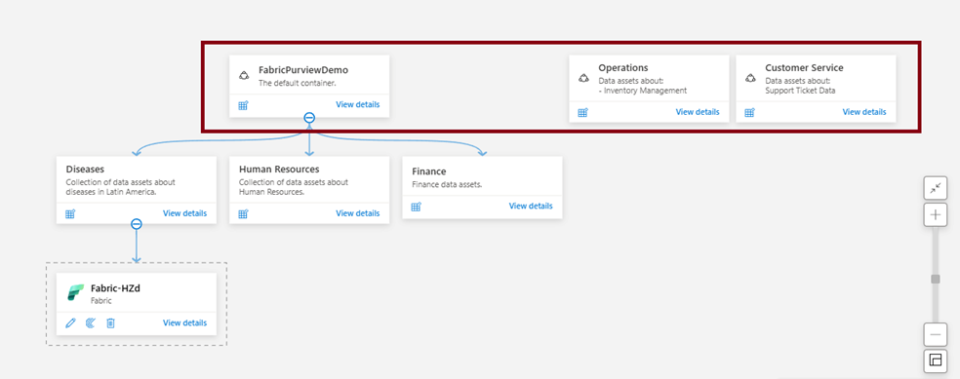View details of Diseases collection
The image size is (960, 379).
point(185,213)
